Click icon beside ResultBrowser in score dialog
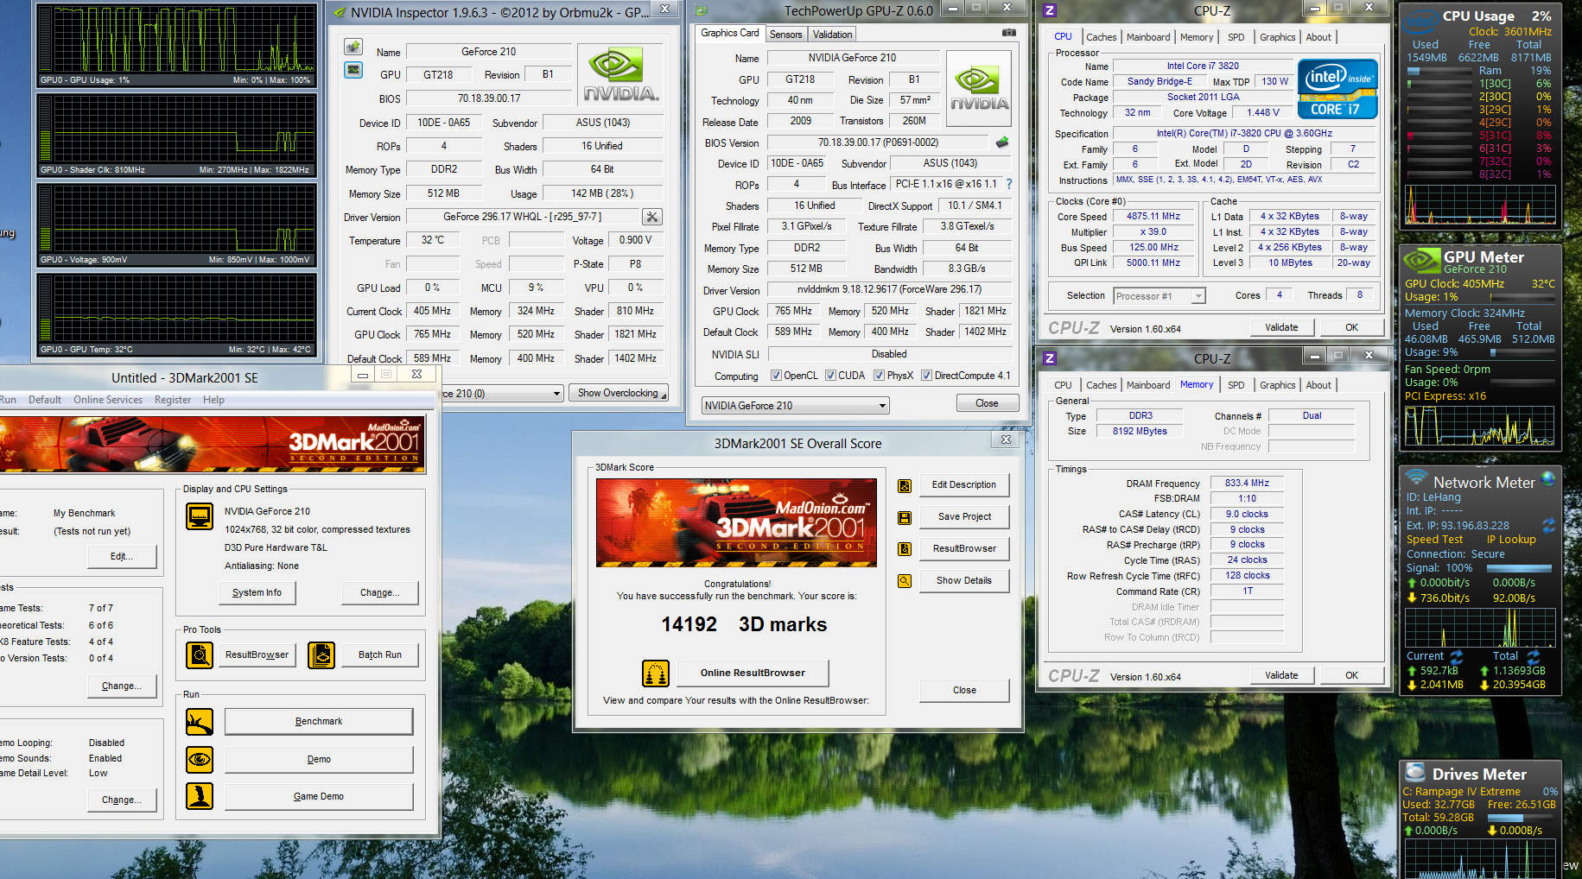 905,549
